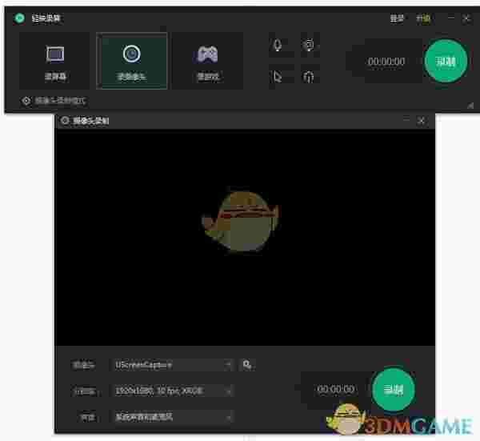
Task: Start webcam recording with the lower green button
Action: [x=394, y=389]
